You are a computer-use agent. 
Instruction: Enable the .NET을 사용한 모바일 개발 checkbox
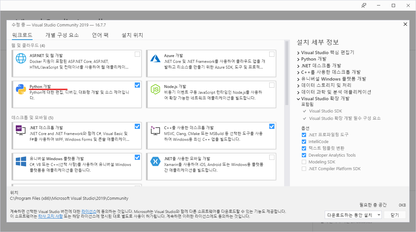(272, 157)
